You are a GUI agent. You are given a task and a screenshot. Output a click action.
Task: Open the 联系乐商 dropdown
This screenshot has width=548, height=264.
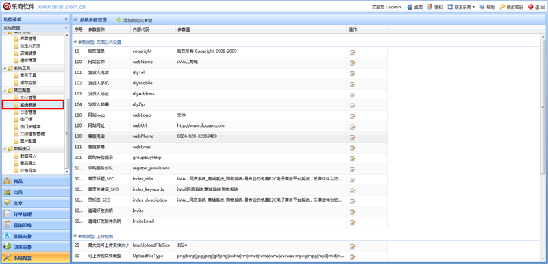[461, 7]
